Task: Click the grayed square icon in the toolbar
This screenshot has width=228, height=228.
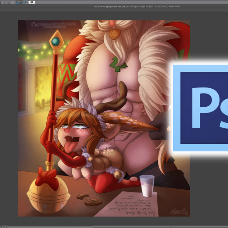Action: coord(13,2)
